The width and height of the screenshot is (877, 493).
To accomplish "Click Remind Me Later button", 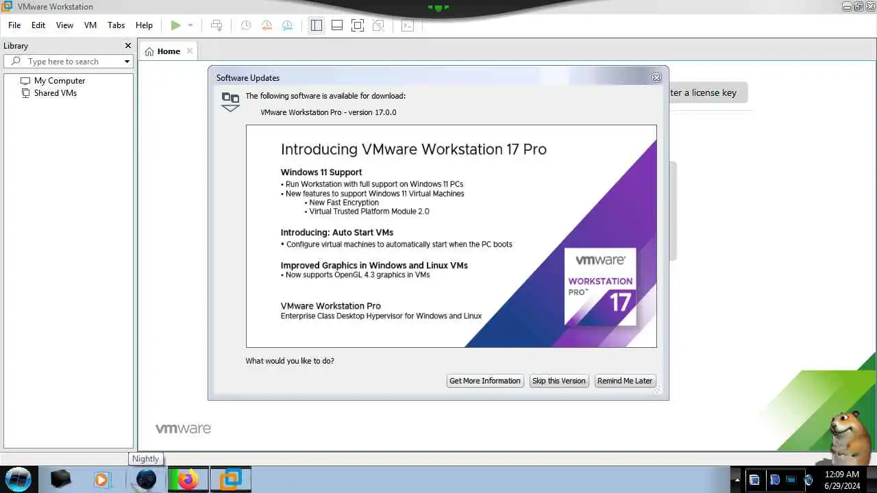I will [625, 381].
